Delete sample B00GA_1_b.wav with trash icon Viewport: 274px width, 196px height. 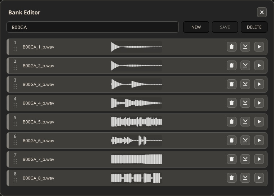(x=231, y=46)
